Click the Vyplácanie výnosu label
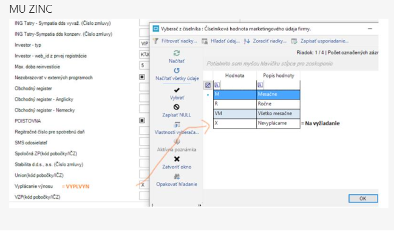The image size is (394, 234). [33, 186]
